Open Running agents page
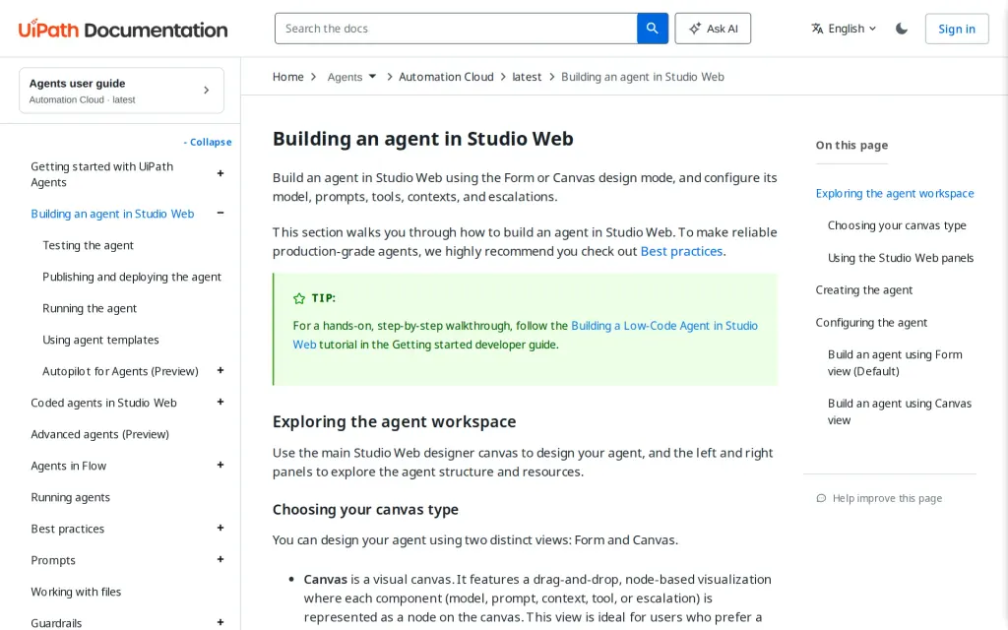This screenshot has width=1008, height=630. (70, 497)
